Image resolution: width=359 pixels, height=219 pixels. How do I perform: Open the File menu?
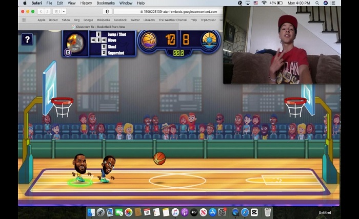point(49,3)
